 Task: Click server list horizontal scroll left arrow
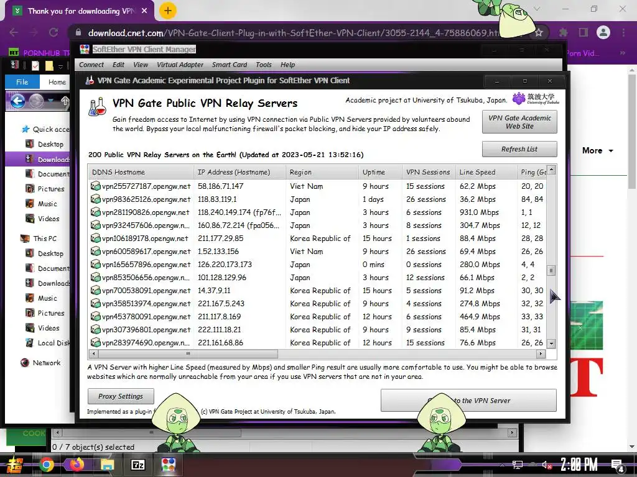93,353
